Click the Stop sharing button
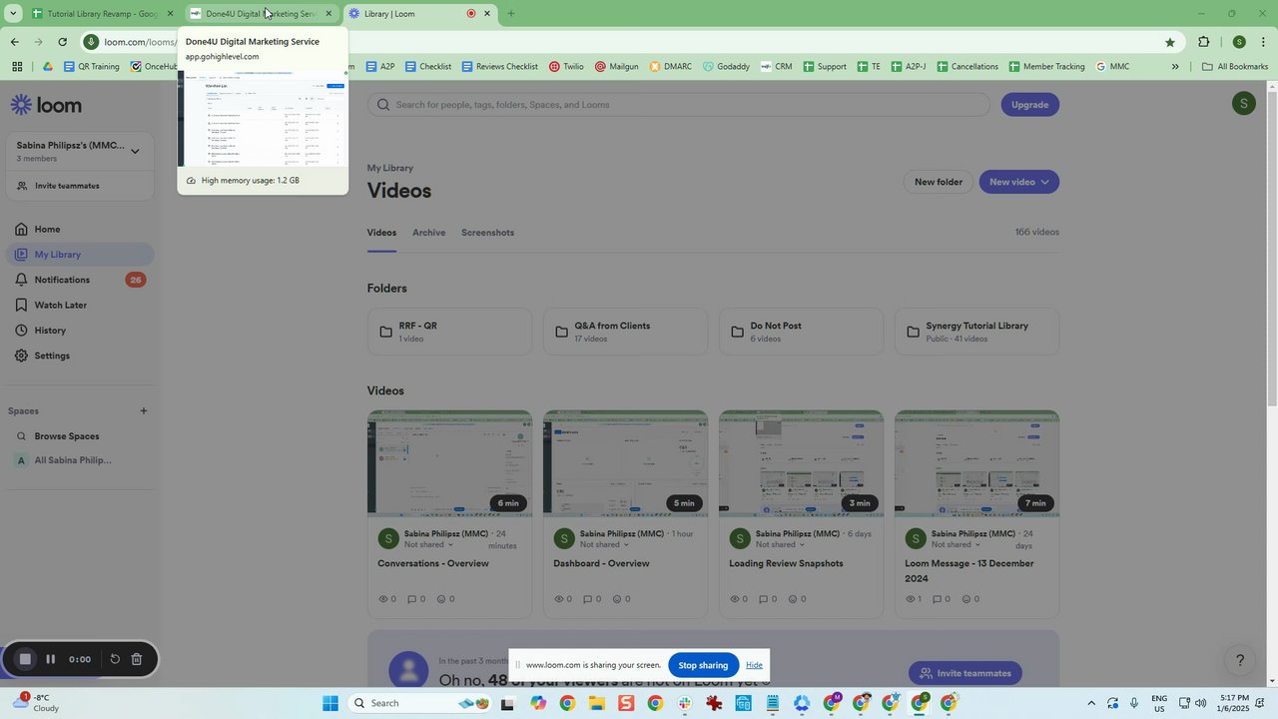1278x719 pixels. pyautogui.click(x=703, y=665)
